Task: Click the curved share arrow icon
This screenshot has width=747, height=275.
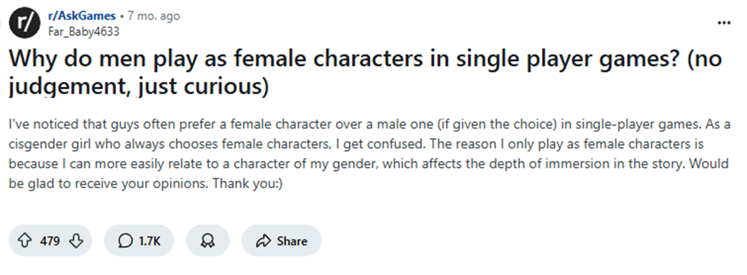Action: pyautogui.click(x=263, y=241)
